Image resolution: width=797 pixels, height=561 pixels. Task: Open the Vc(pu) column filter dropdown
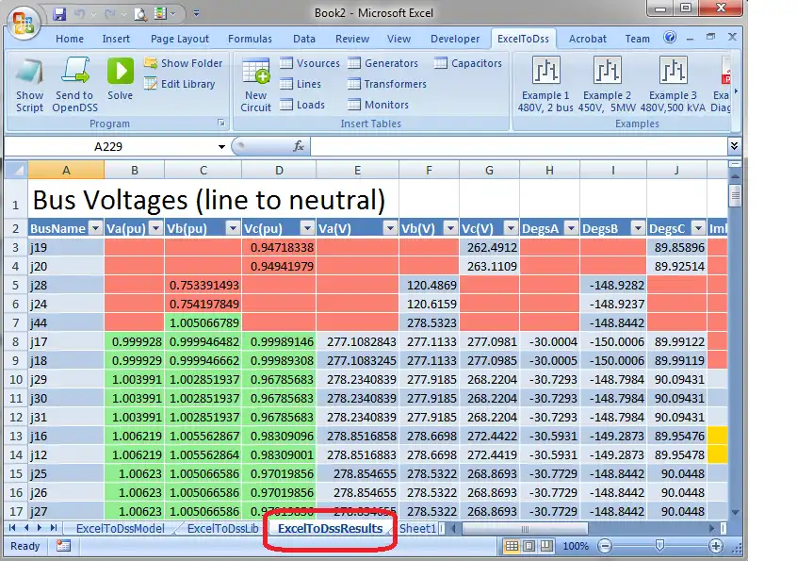(x=307, y=228)
